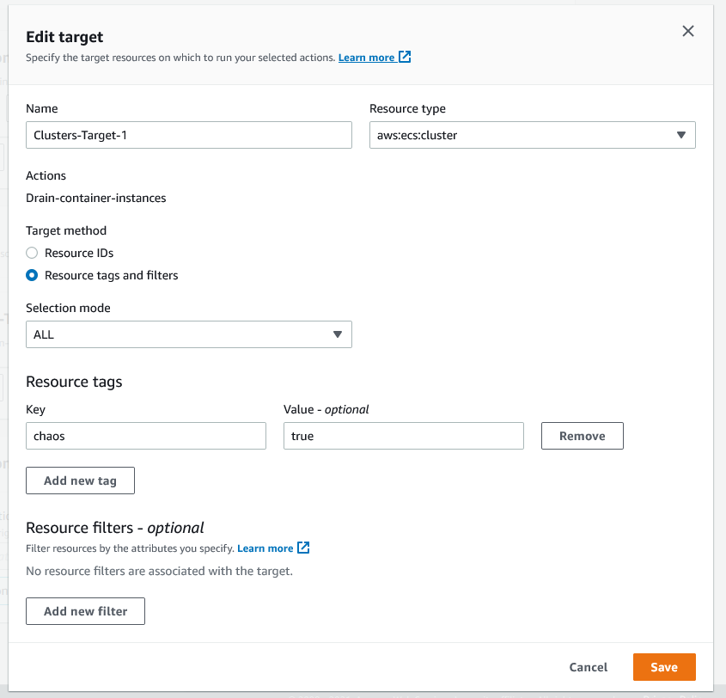Click the tag Value field containing true
Image resolution: width=726 pixels, height=698 pixels.
pos(404,436)
